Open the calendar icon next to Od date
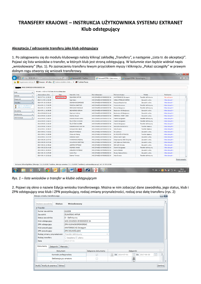This screenshot has width=201, height=284. (x=134, y=255)
